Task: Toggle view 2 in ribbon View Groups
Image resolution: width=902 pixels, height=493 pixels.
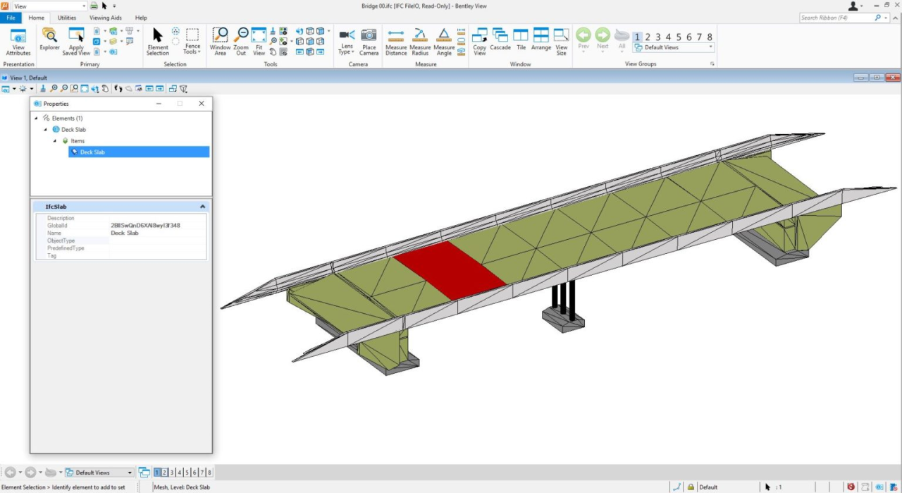Action: 648,37
